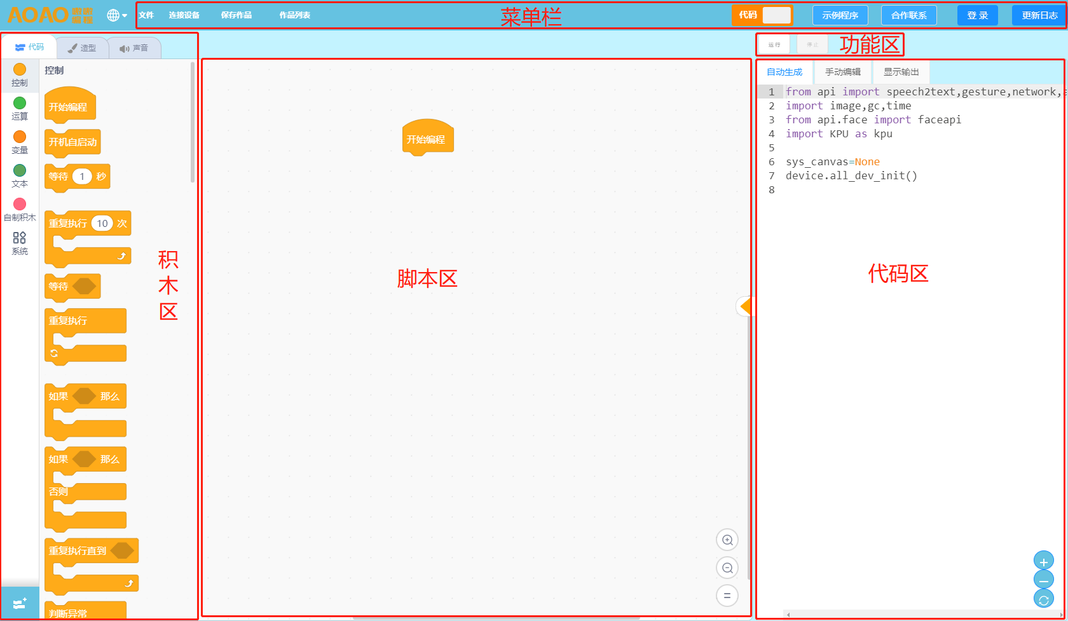Click the add extension button below the categories
Image resolution: width=1068 pixels, height=621 pixels.
(20, 603)
